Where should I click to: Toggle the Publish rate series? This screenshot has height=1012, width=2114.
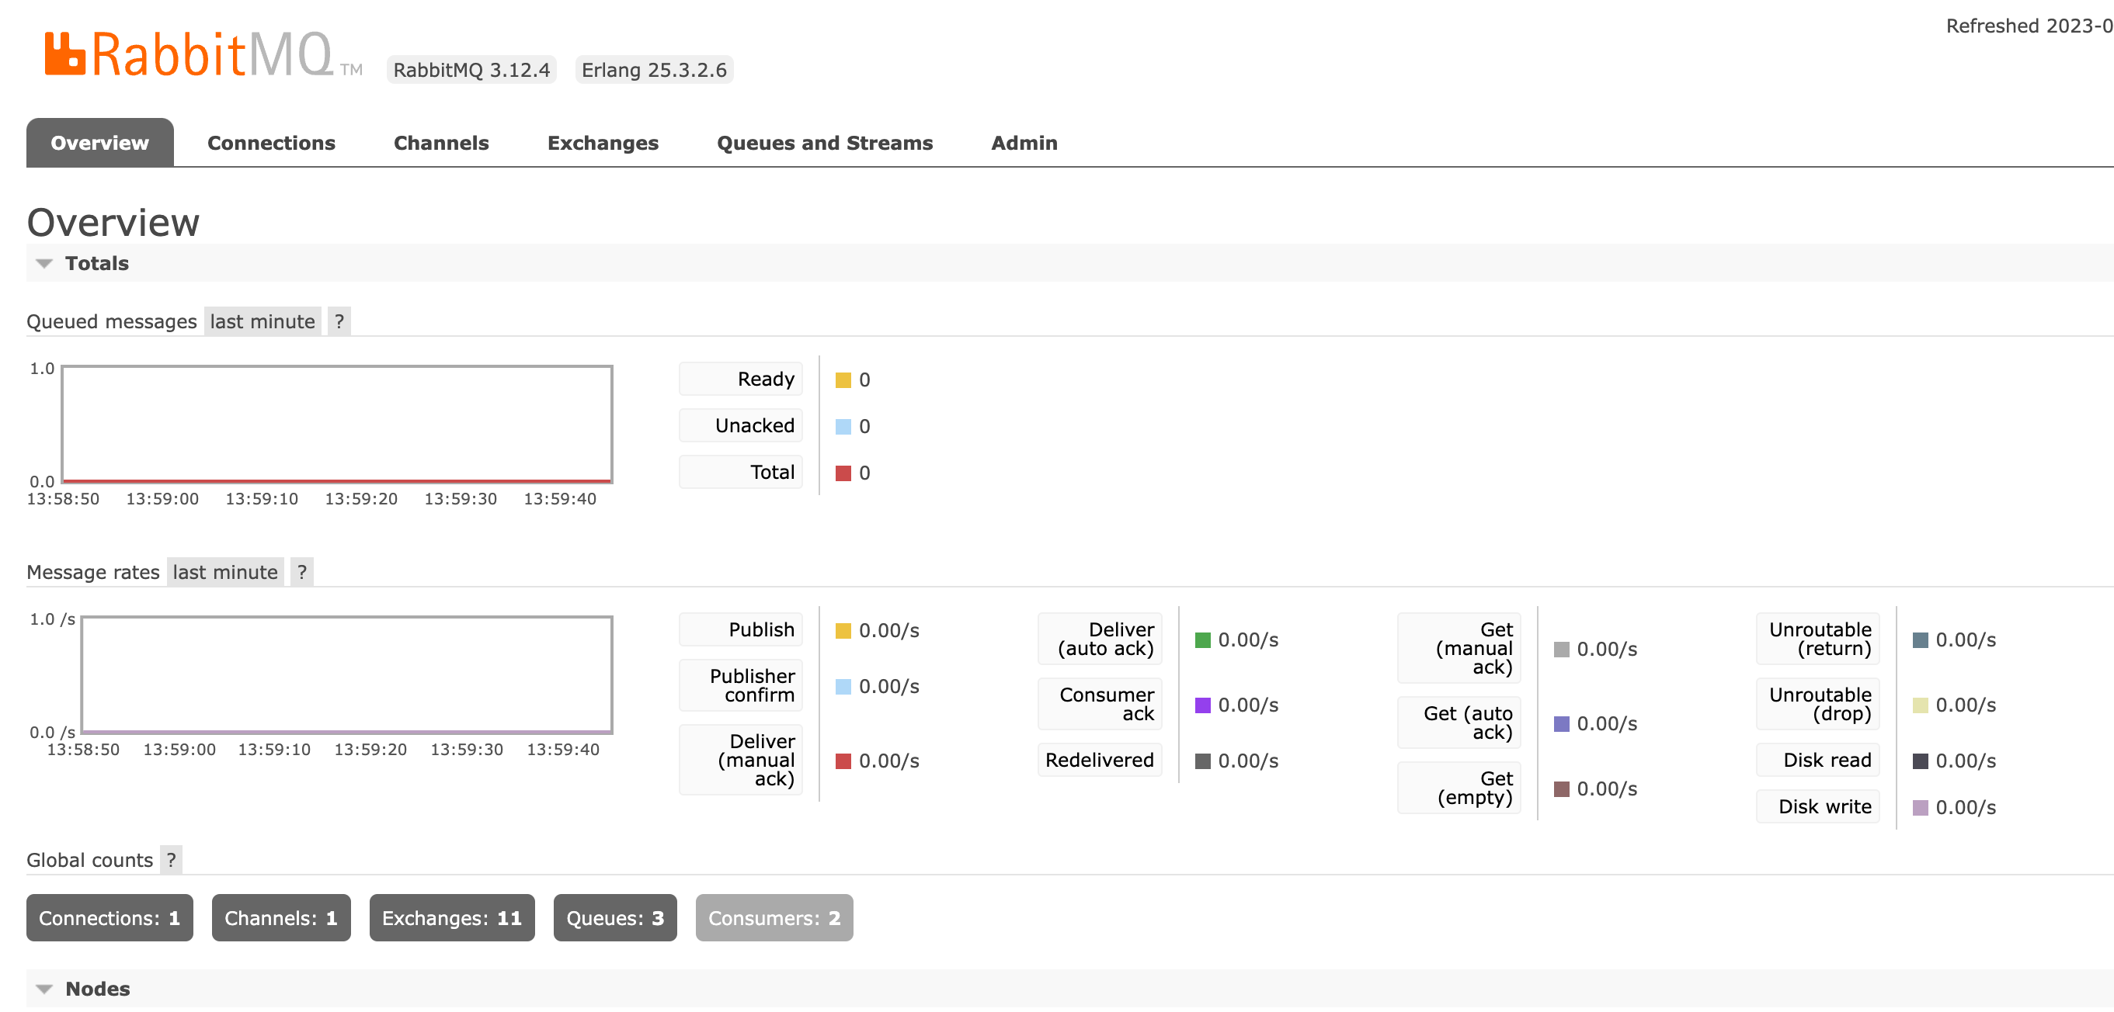(740, 630)
